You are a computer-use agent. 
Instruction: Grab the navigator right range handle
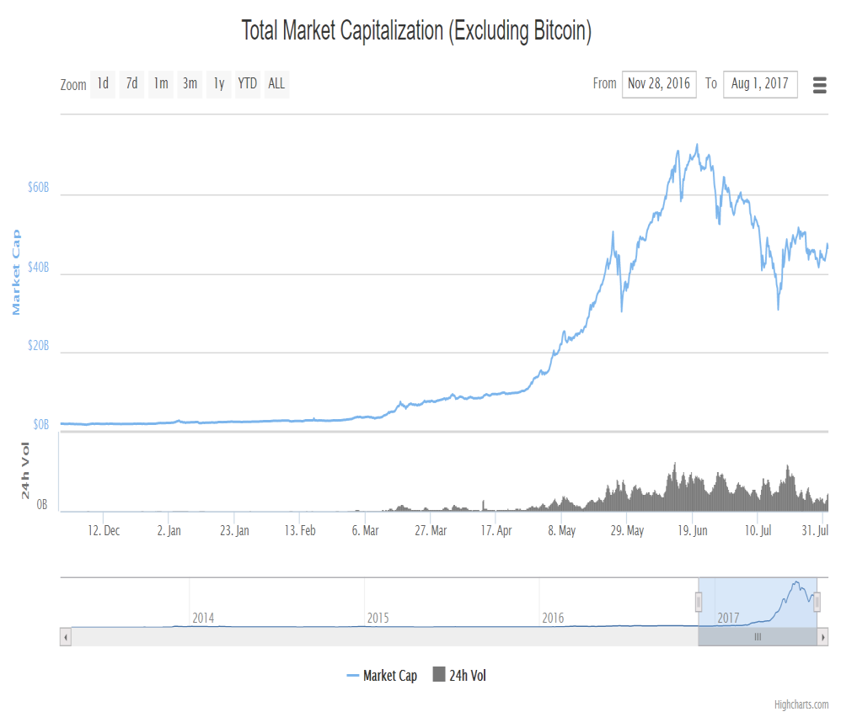click(x=817, y=602)
